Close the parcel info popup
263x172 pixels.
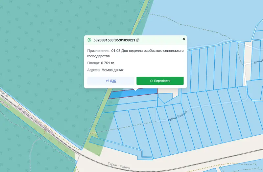pyautogui.click(x=184, y=39)
